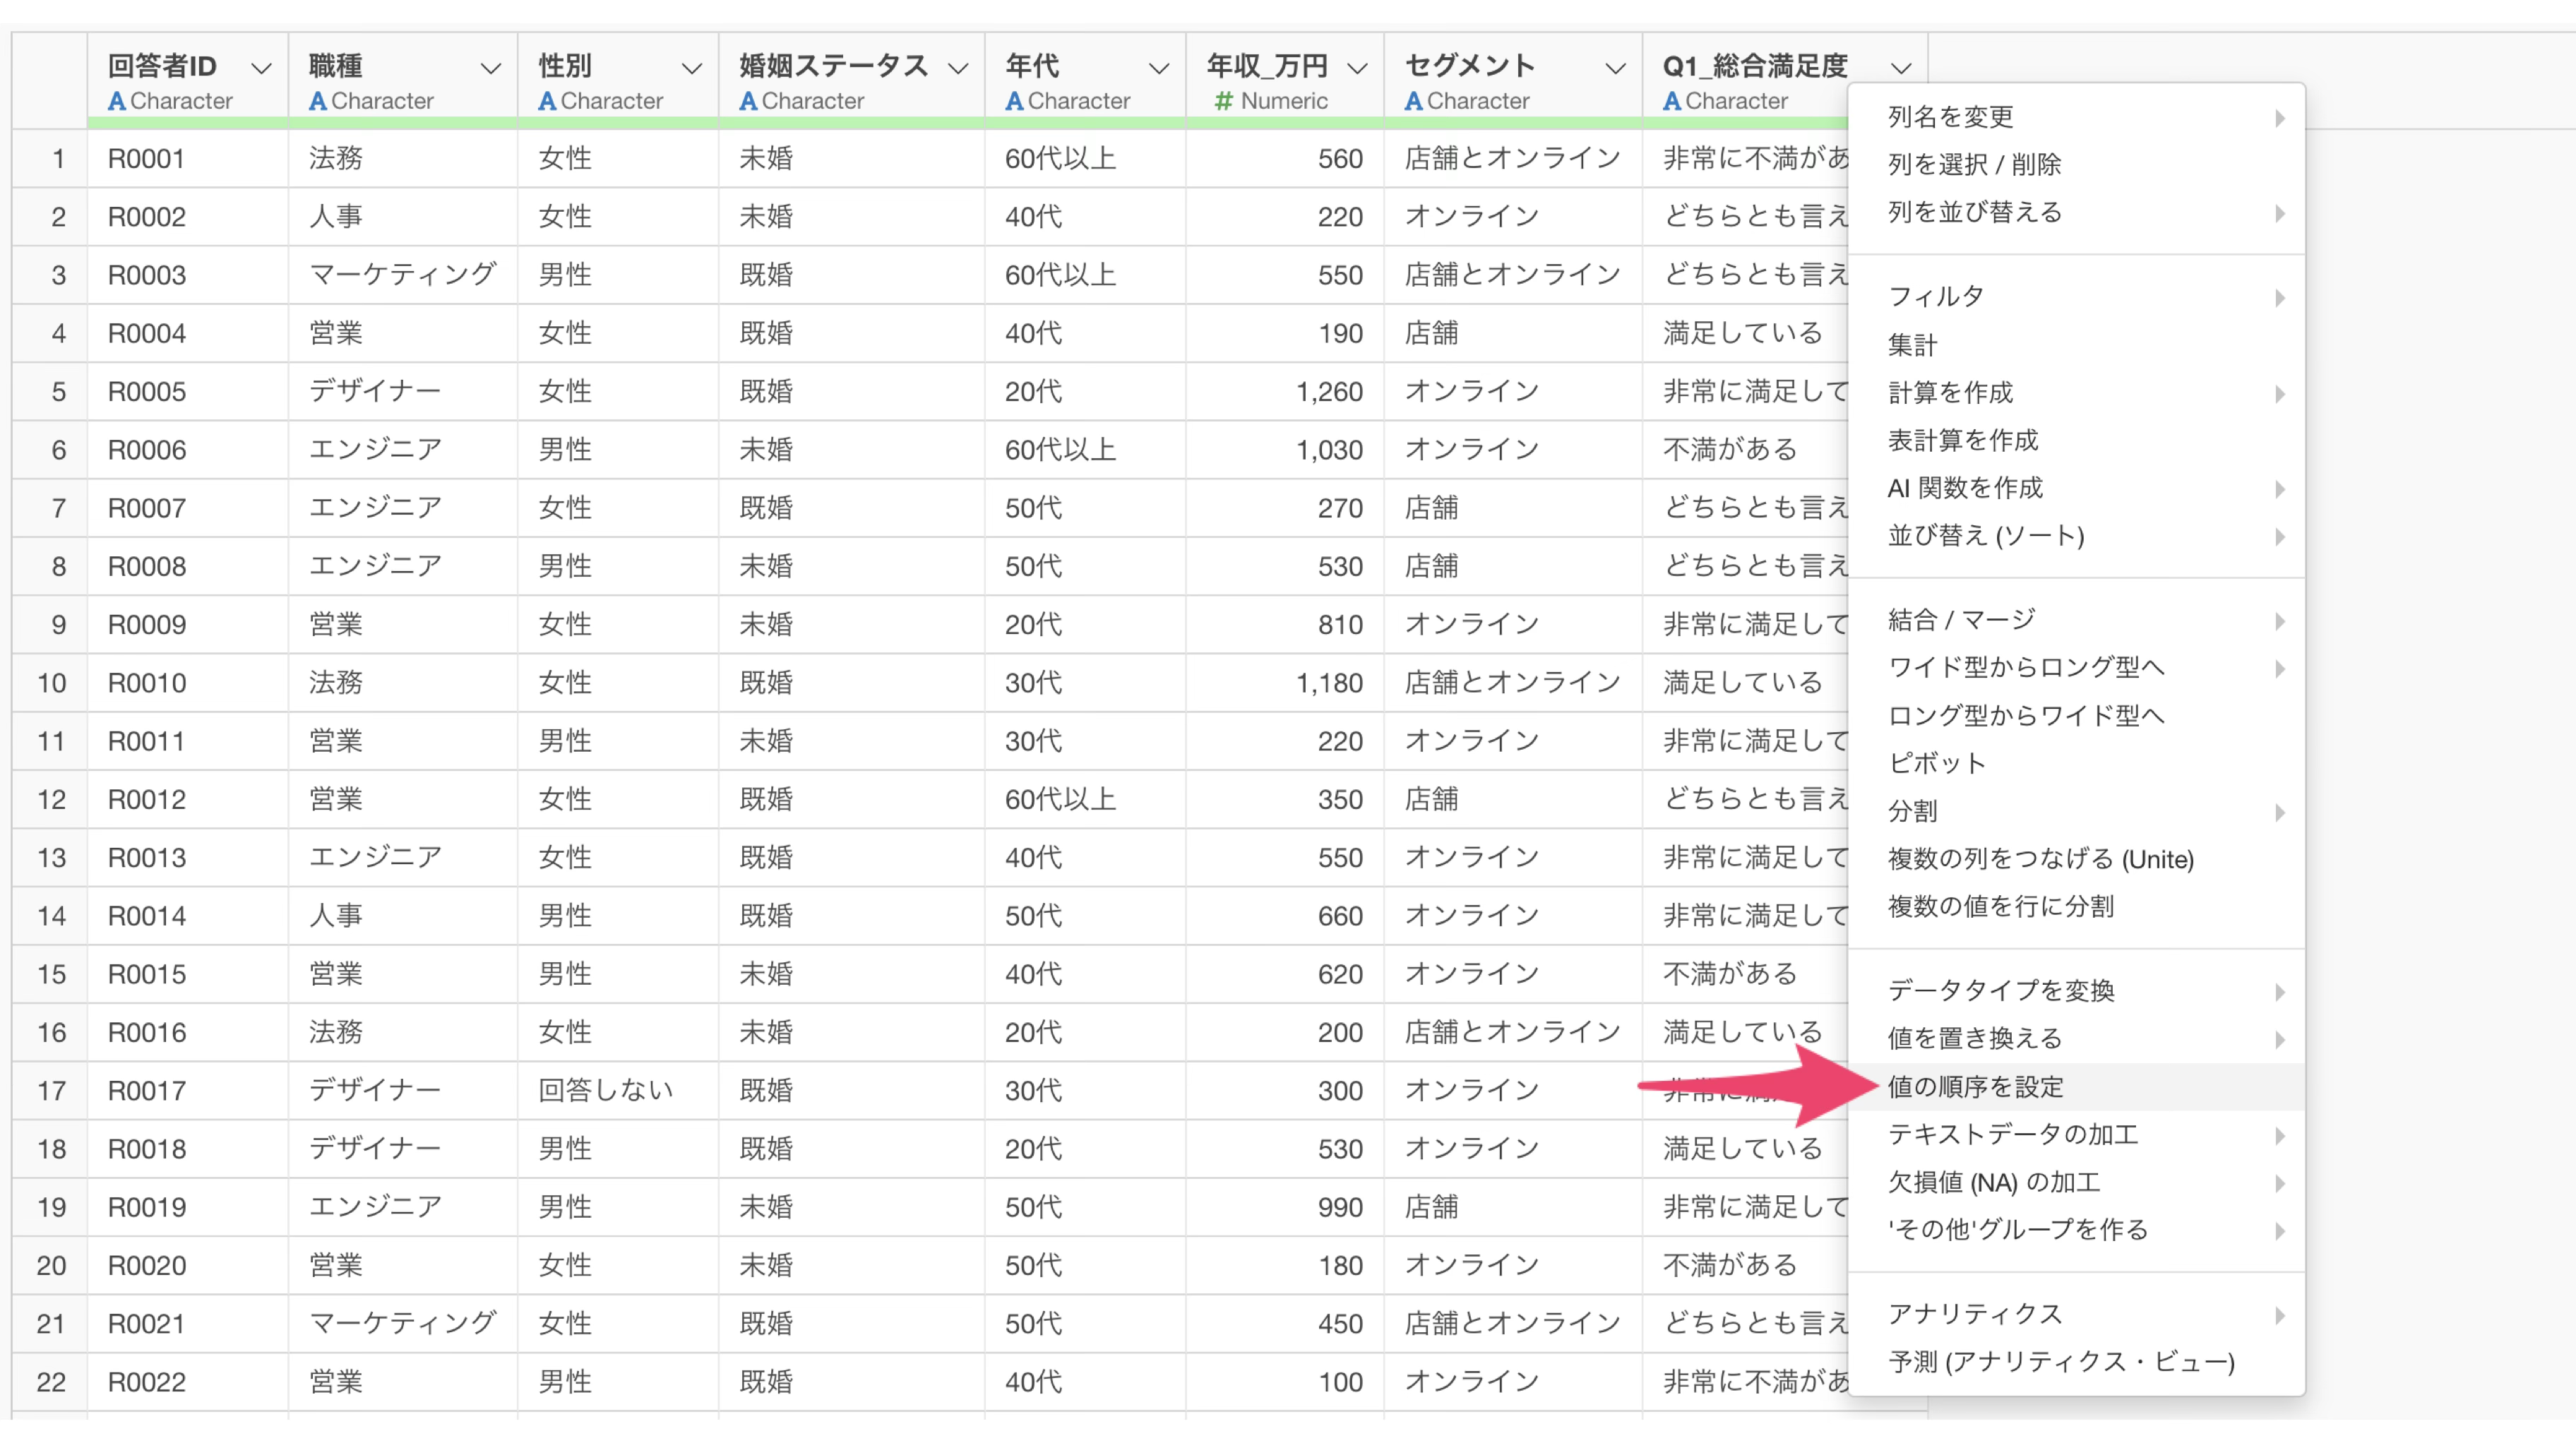This screenshot has height=1443, width=2576.
Task: Click the 1,030 income cell for R0006
Action: 1285,450
